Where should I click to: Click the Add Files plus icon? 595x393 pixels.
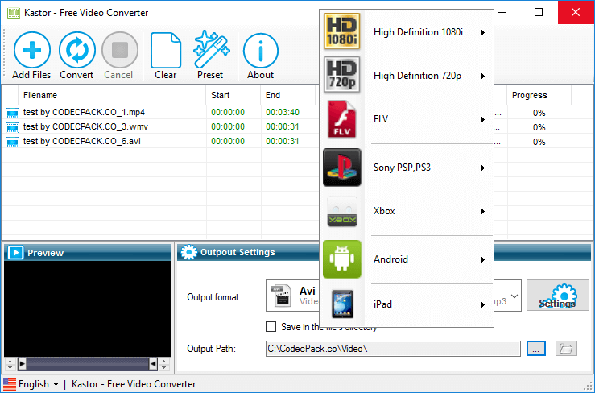pos(32,50)
